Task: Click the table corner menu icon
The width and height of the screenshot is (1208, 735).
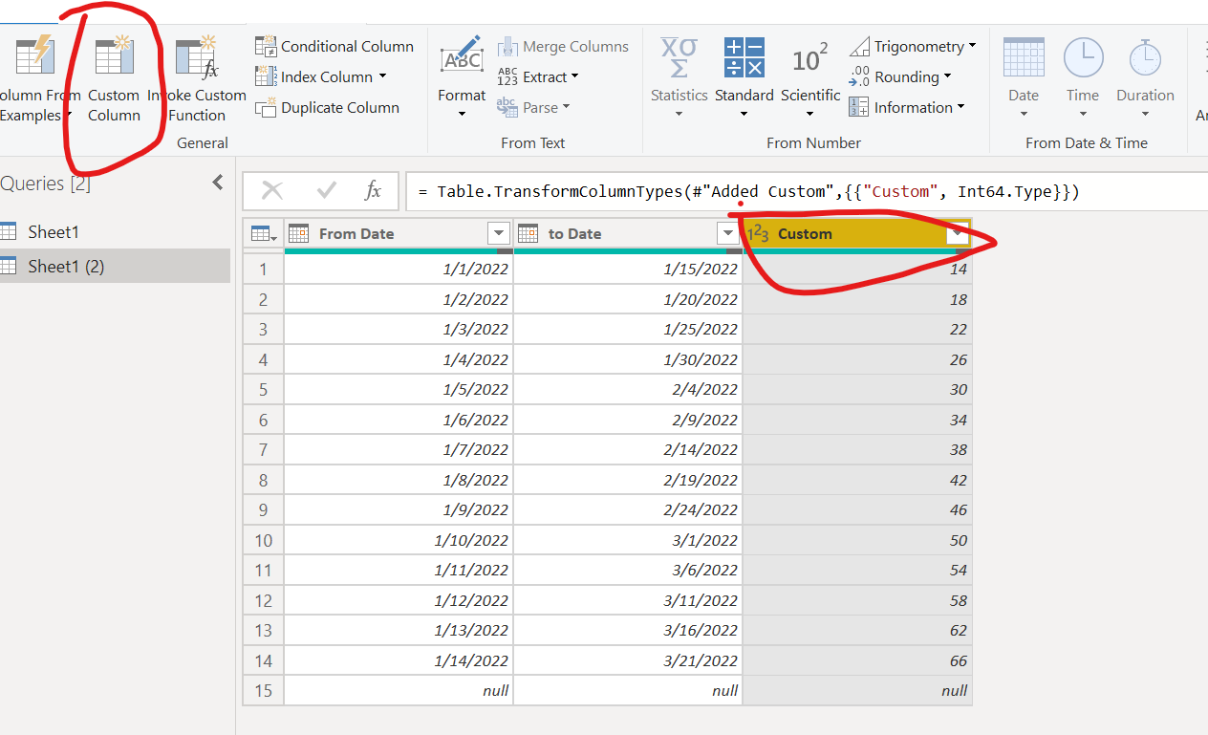Action: [x=263, y=233]
